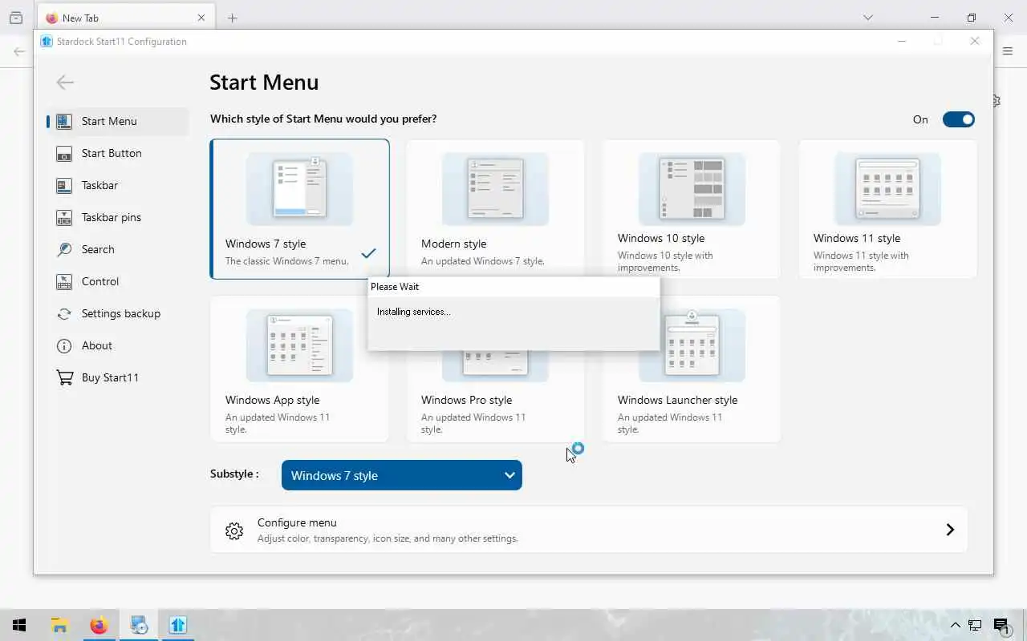Show hidden system tray icons
1027x641 pixels.
point(955,625)
